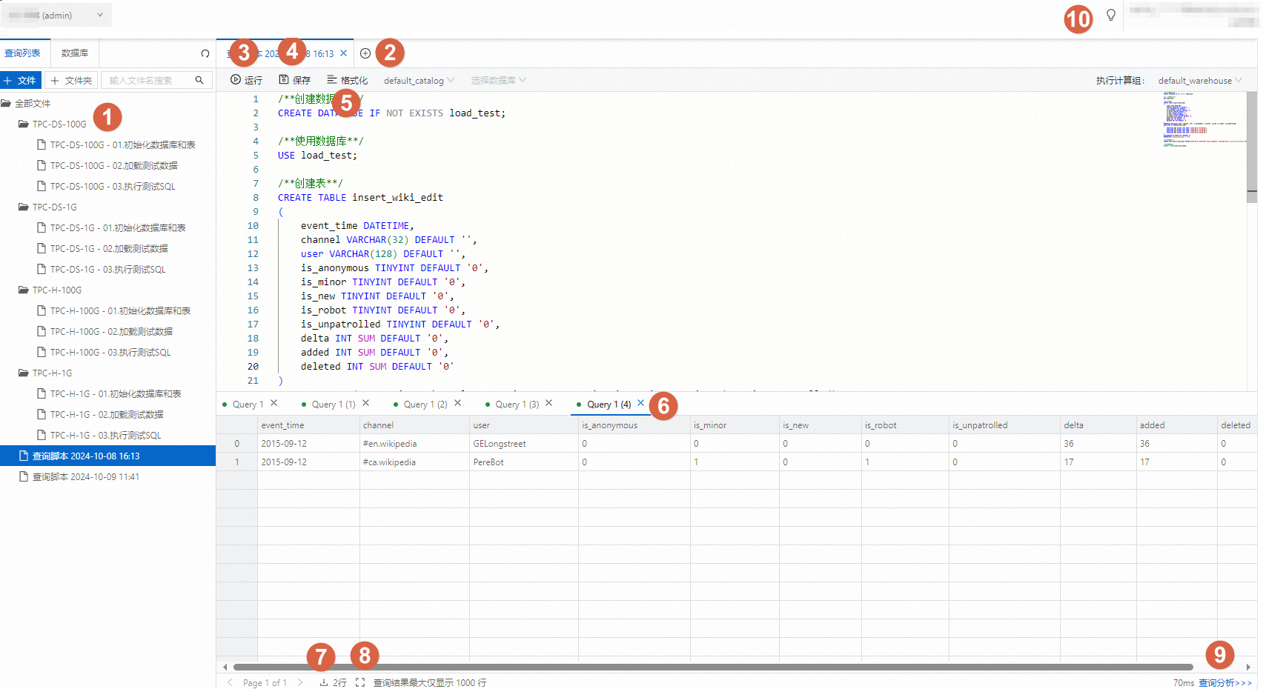Open the default_warehouse compute group dropdown
This screenshot has height=689, width=1263.
tap(1200, 80)
